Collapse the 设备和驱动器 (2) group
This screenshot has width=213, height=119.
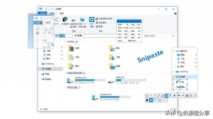point(65,73)
